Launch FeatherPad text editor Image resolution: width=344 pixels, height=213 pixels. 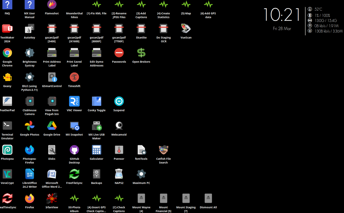pos(7,101)
